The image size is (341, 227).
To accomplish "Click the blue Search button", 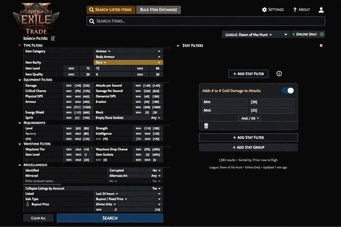I will coord(110,218).
